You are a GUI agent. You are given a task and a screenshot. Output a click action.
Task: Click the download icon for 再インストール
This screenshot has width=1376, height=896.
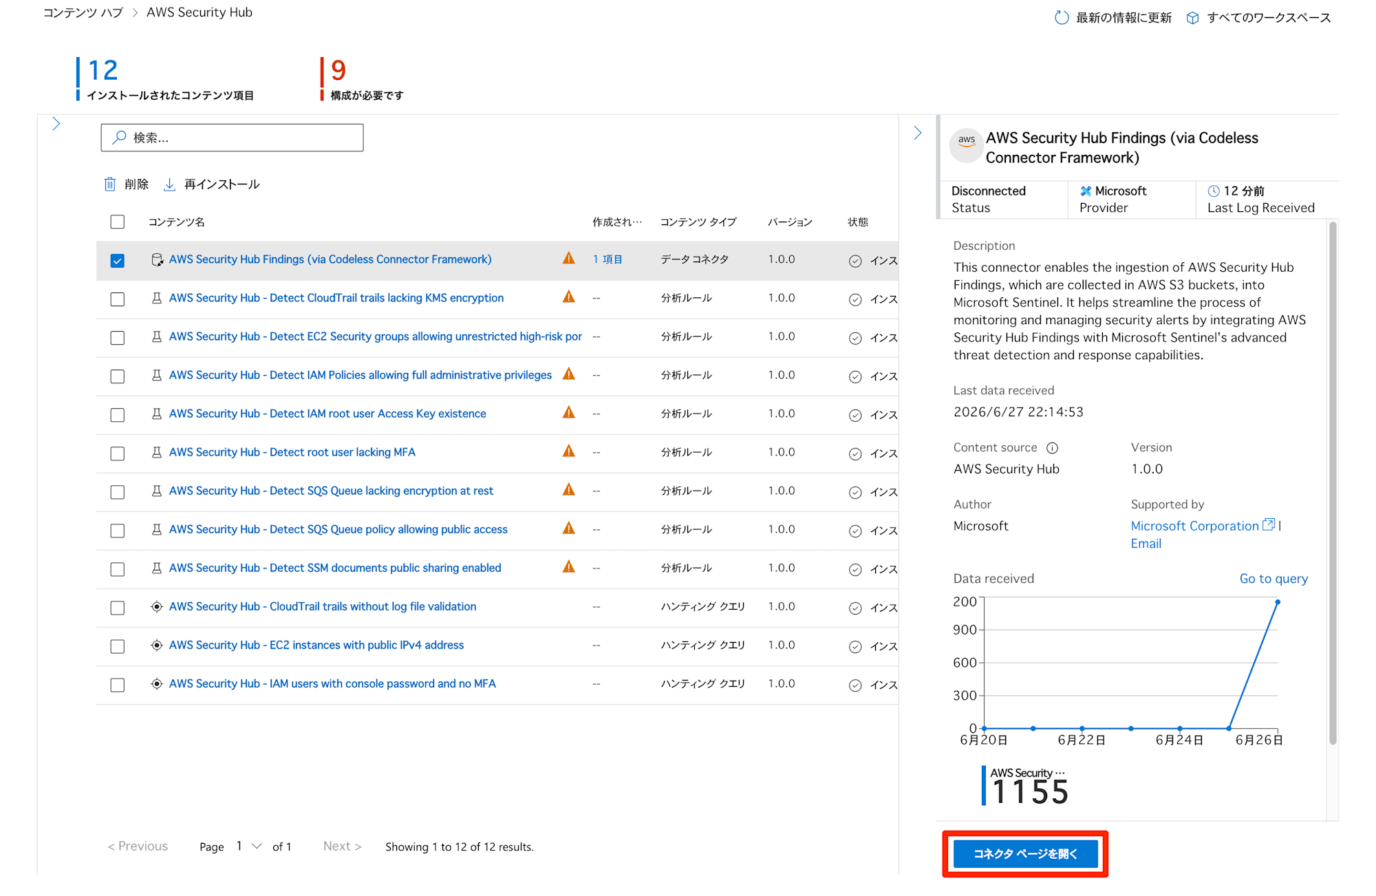(x=169, y=184)
